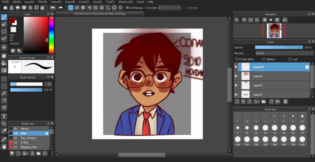The width and height of the screenshot is (315, 162).
Task: Select the Hand tool
Action: (4, 147)
